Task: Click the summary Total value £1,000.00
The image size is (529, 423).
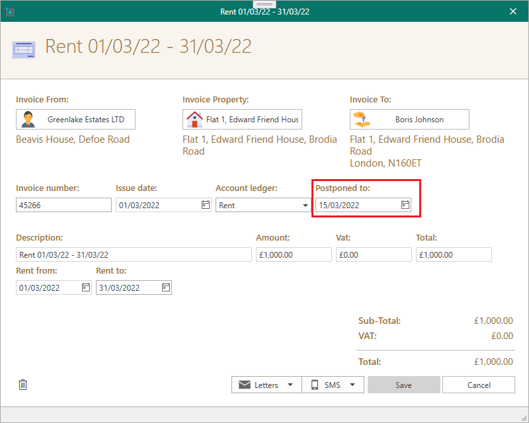Action: (493, 362)
